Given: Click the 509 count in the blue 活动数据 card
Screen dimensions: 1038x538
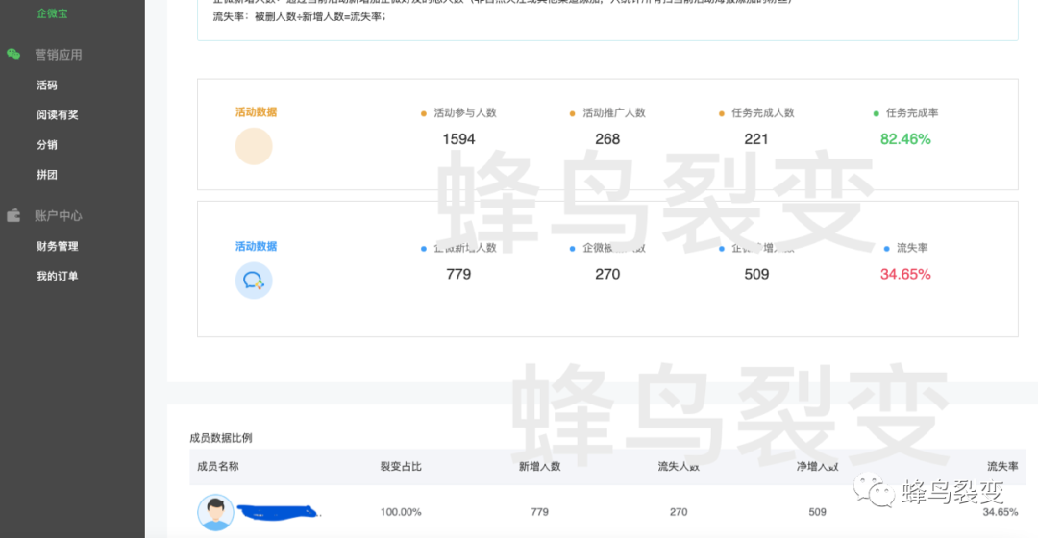Looking at the screenshot, I should click(756, 274).
